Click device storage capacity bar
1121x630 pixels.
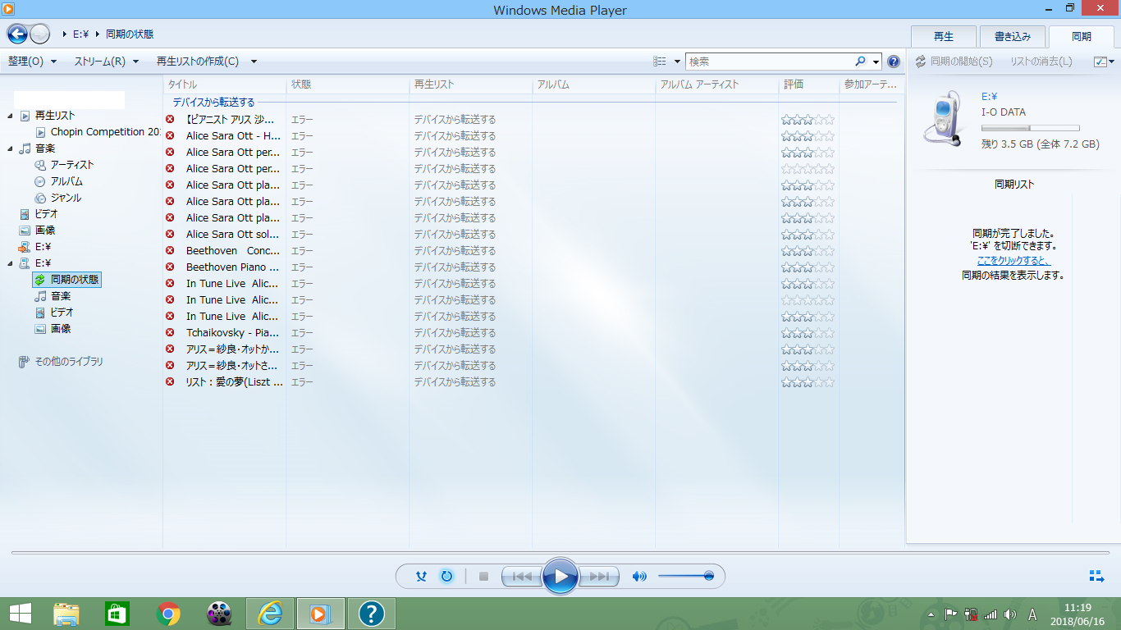point(1030,128)
